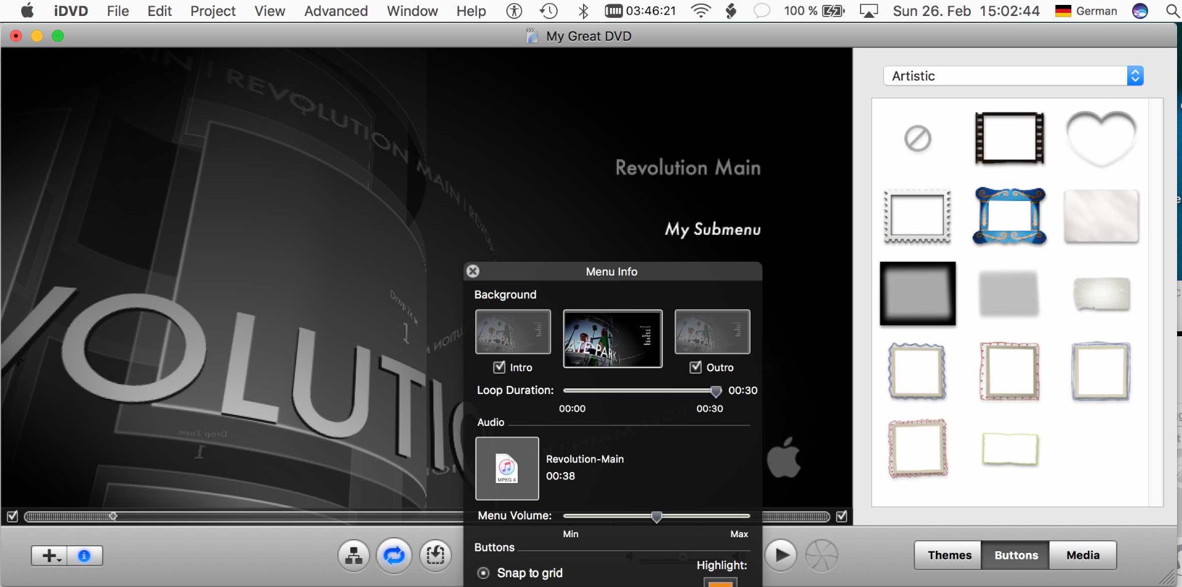Open the Highlight color picker
Screen dimensions: 1182x587
coord(720,582)
